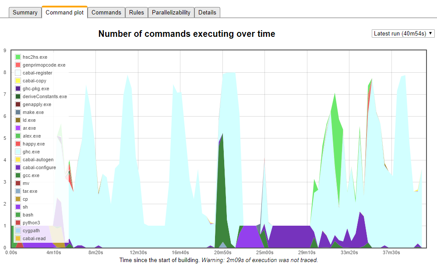
Task: Click the Command plot tab
Action: [65, 12]
